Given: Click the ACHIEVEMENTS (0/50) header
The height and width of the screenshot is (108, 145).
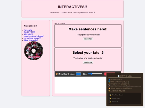Looking at the screenshot, I should 117,91.
